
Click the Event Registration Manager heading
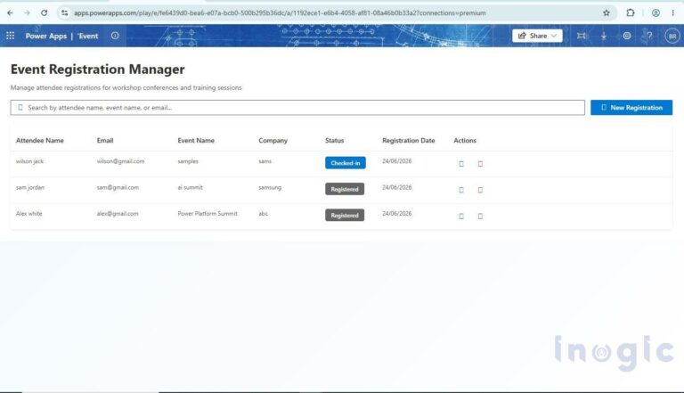[x=98, y=70]
